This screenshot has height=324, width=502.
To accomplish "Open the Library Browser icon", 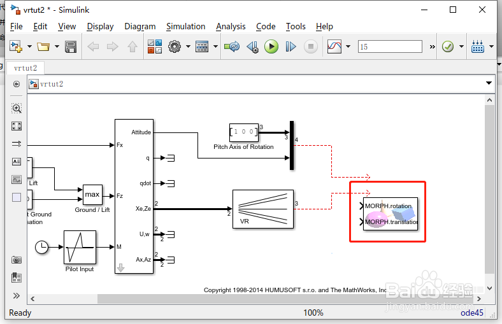I will (155, 46).
